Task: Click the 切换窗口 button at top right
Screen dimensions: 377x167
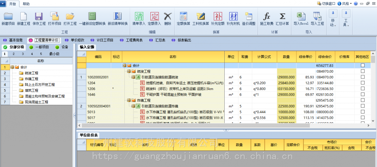Action: [x=326, y=3]
